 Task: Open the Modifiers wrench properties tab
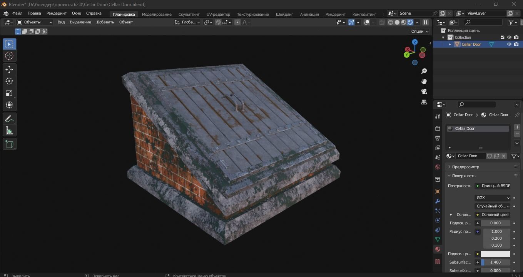[x=438, y=201]
